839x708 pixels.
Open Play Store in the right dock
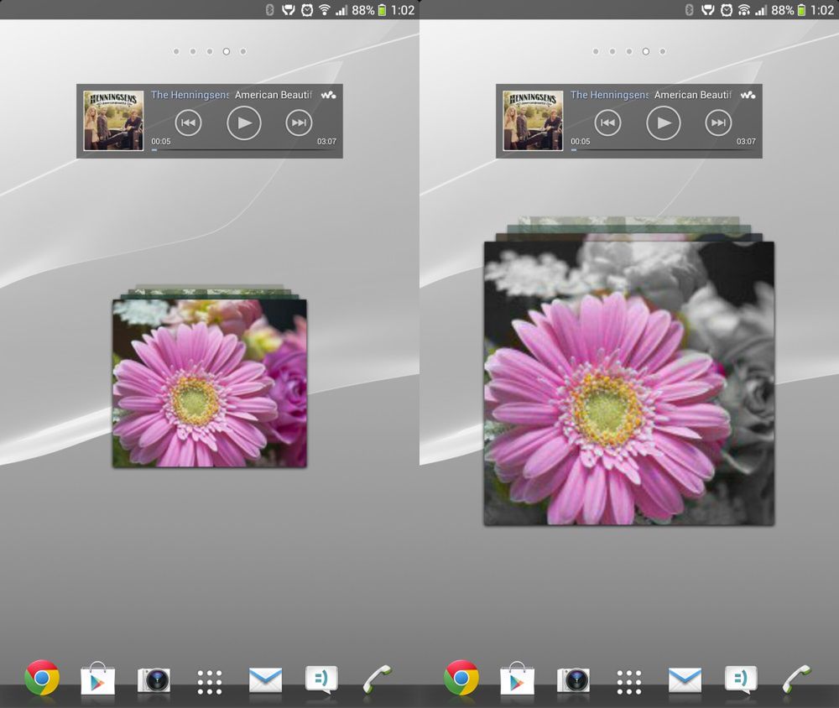click(517, 679)
